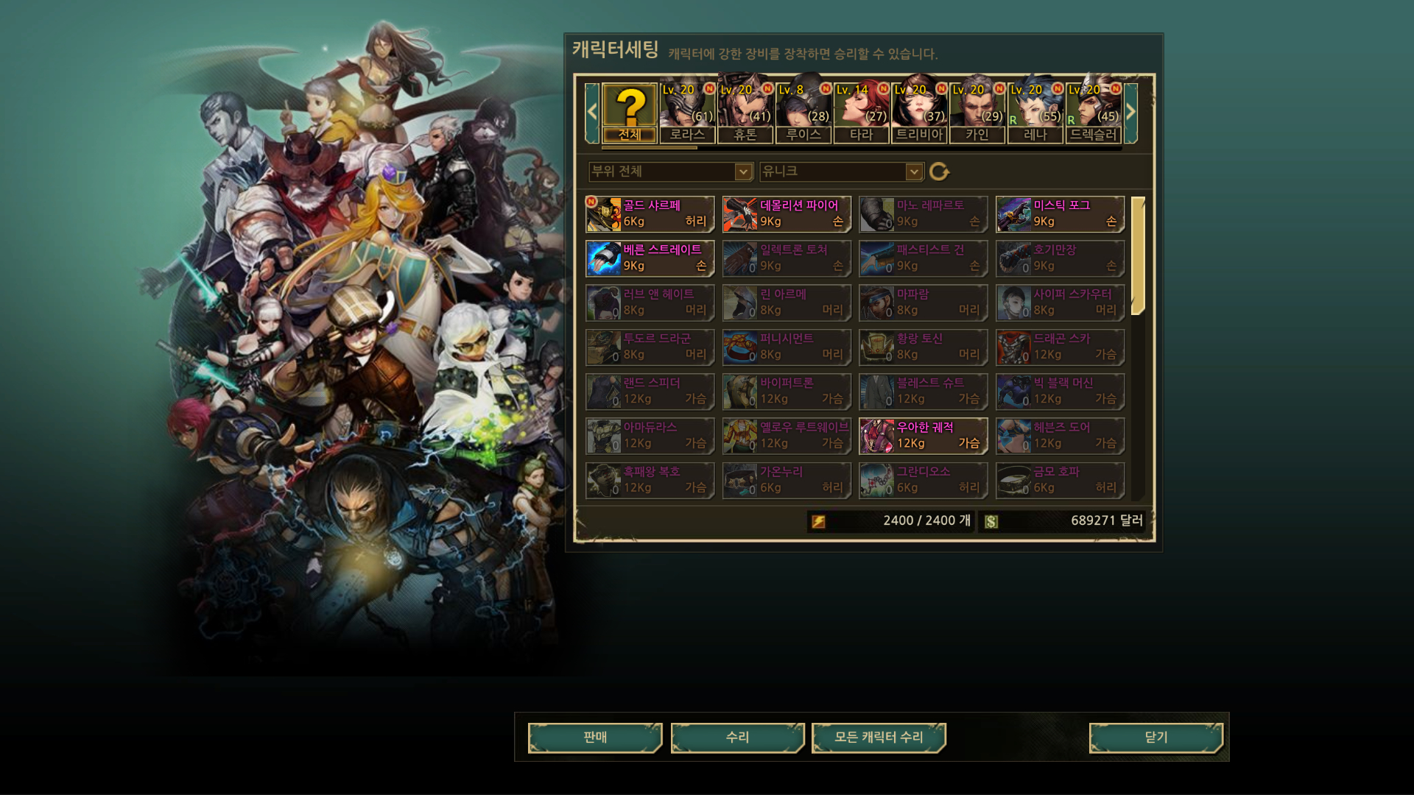Click the item list scrollbar handle
Viewport: 1414px width, 795px height.
(1138, 255)
